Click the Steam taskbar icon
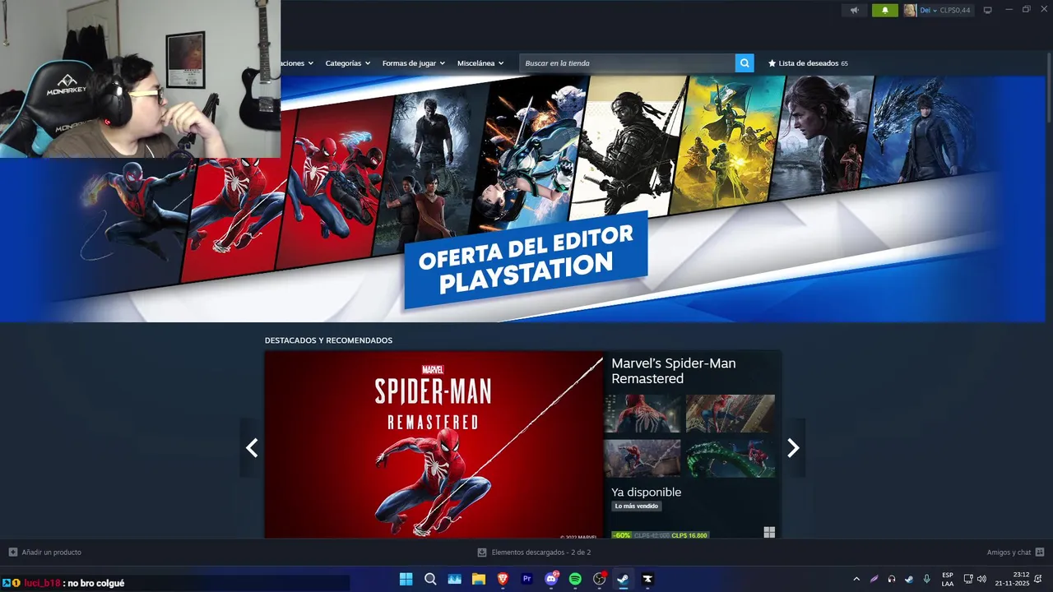Screen dimensions: 1053x592 (624, 579)
